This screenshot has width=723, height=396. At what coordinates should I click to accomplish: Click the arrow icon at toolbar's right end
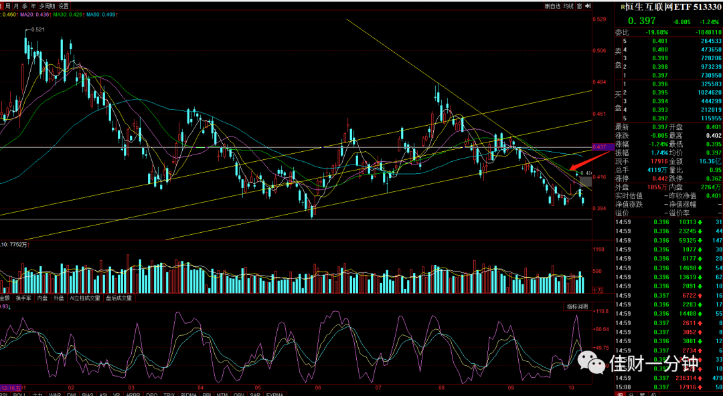(x=588, y=6)
